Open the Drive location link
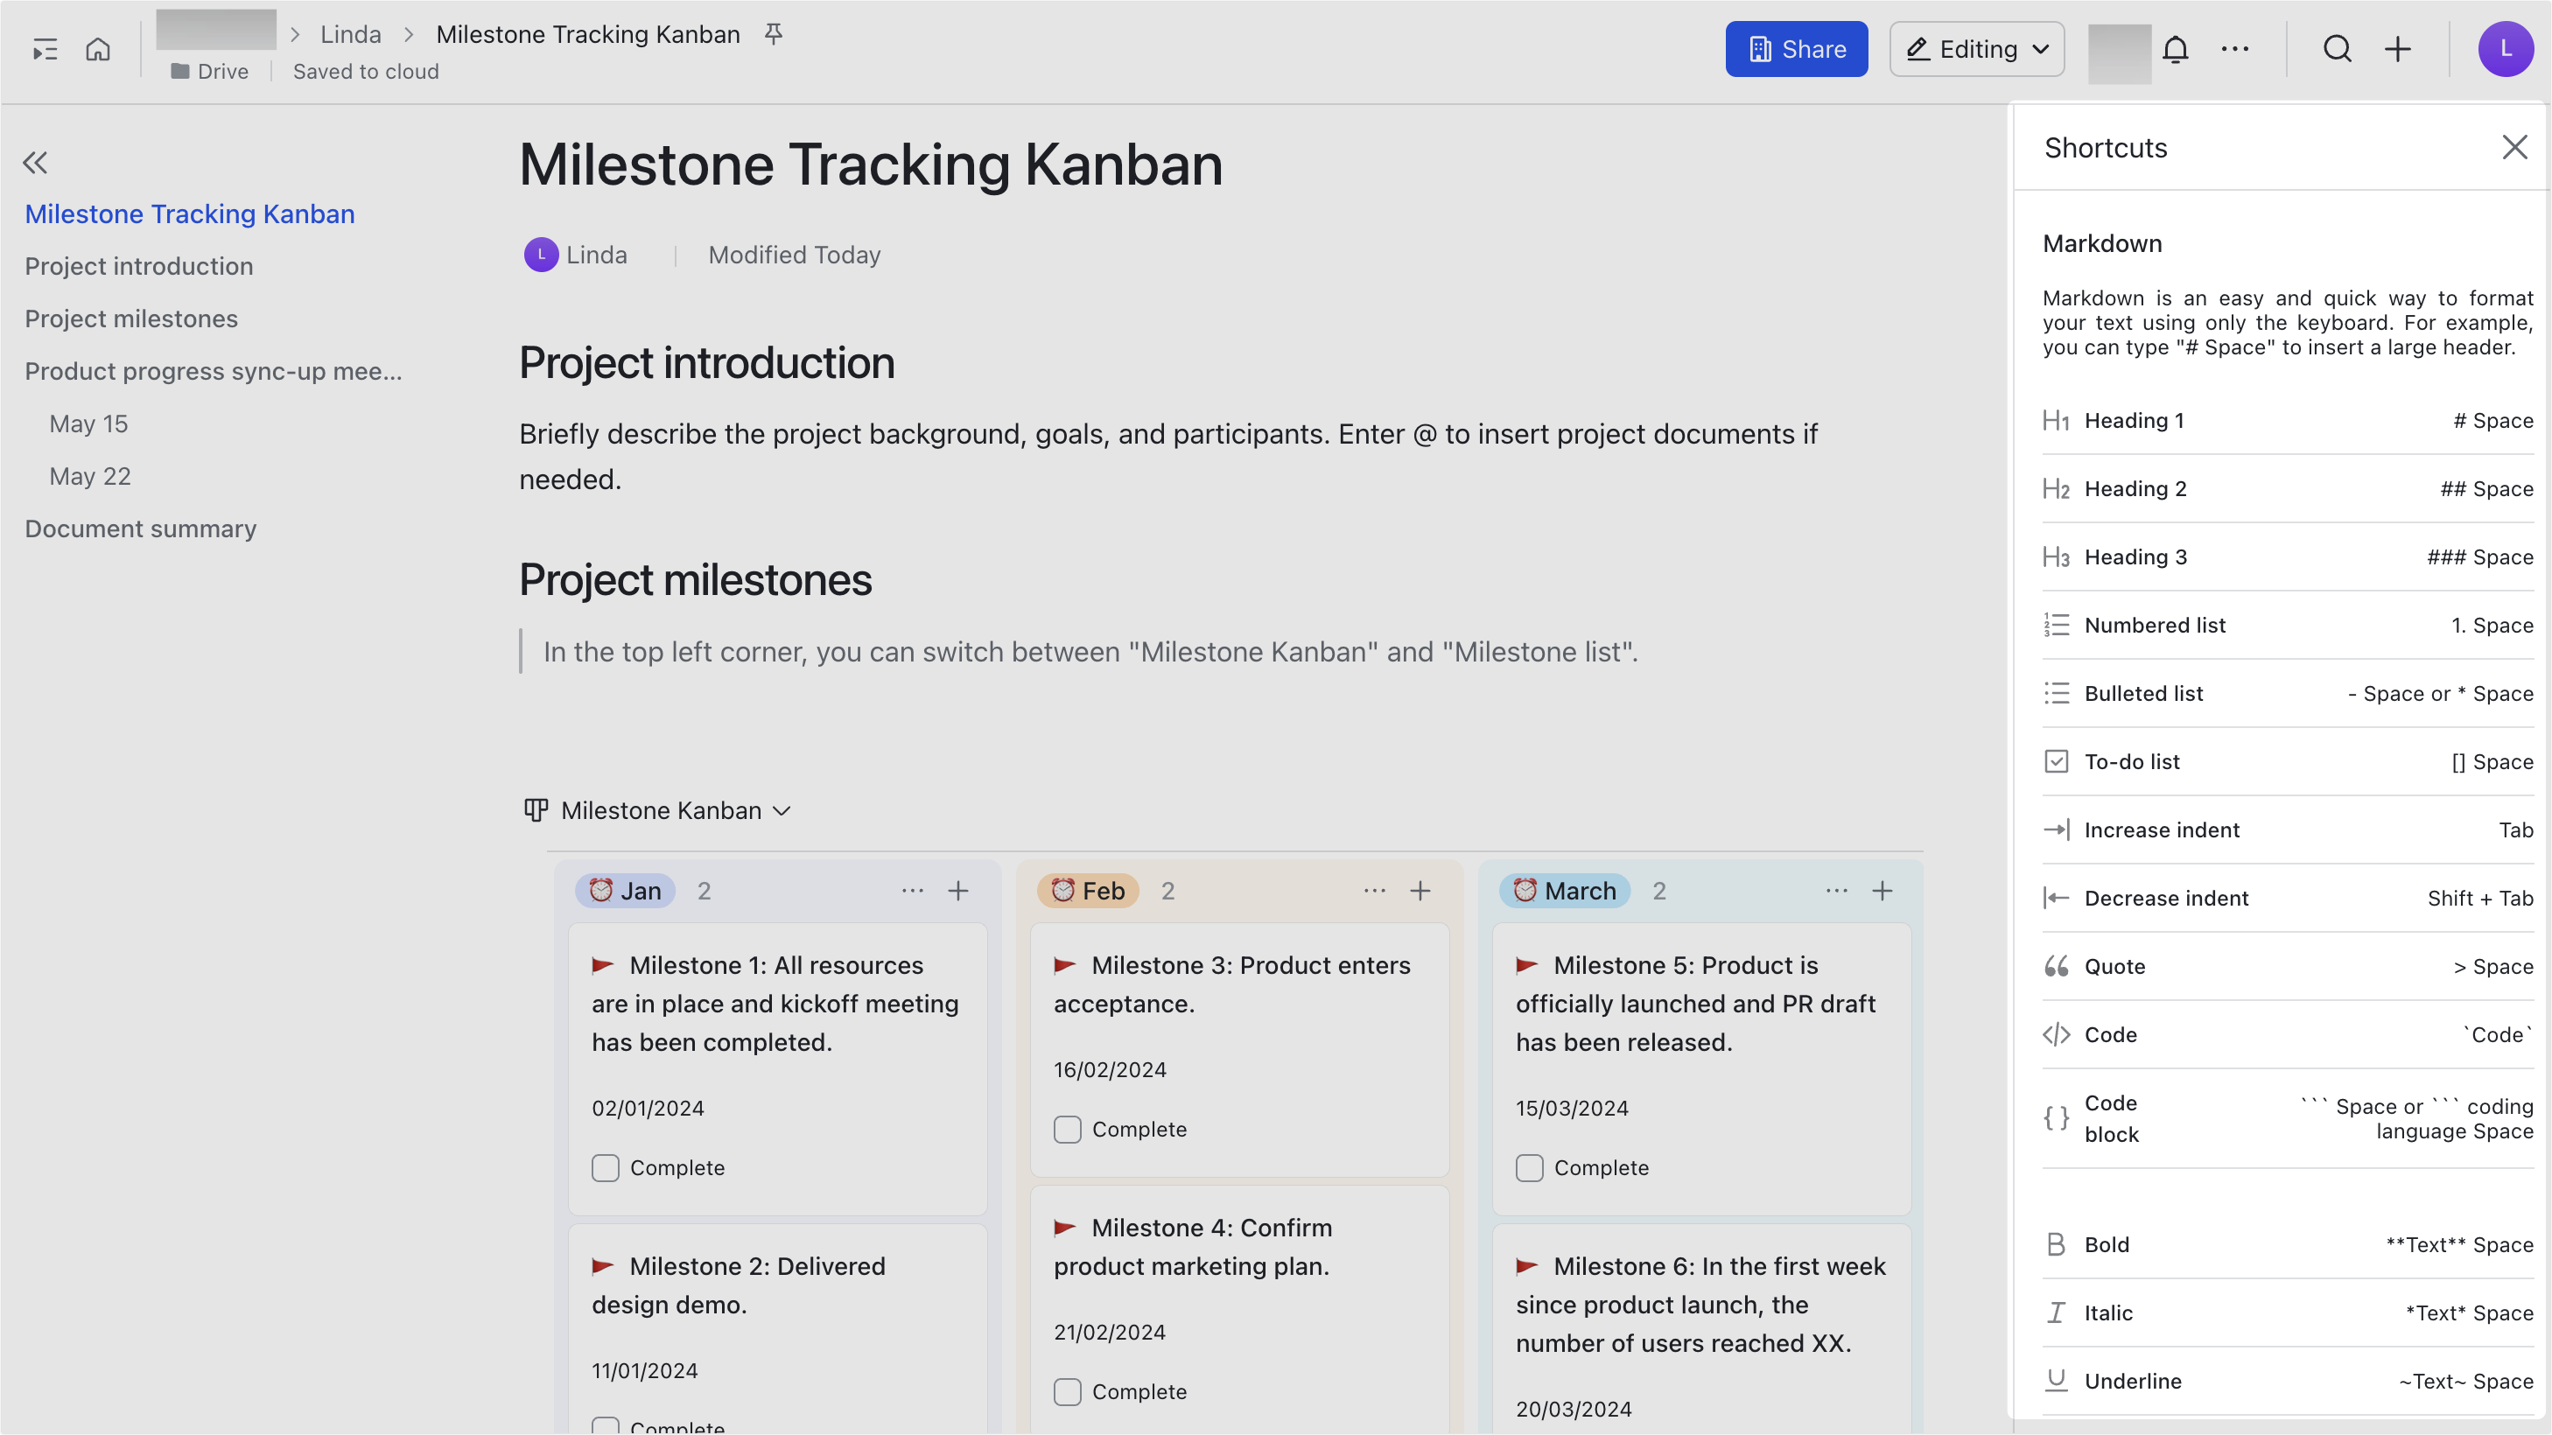The width and height of the screenshot is (2552, 1435). point(209,71)
